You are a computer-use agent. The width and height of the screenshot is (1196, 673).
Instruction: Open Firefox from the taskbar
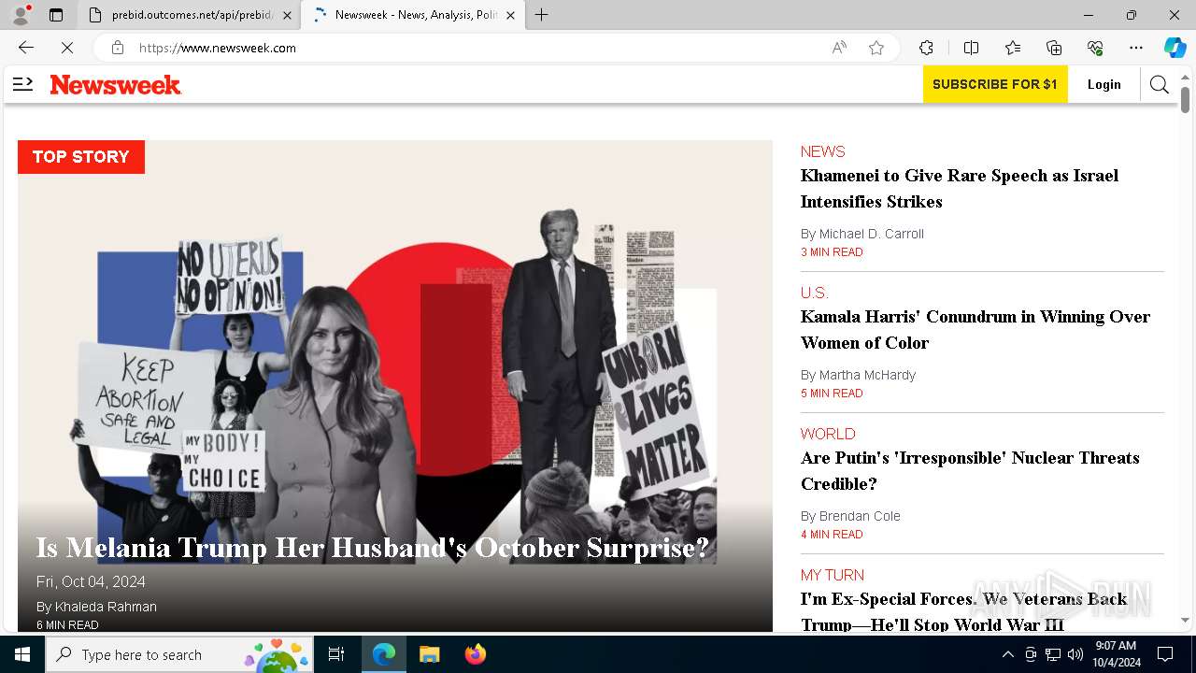point(476,654)
